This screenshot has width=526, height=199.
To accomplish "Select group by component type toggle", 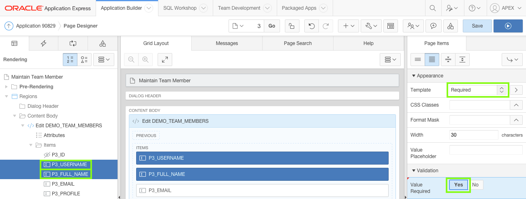I will pos(84,60).
